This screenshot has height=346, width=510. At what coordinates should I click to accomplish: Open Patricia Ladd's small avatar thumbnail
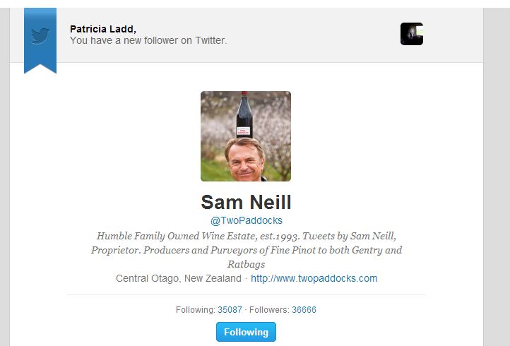click(x=411, y=34)
